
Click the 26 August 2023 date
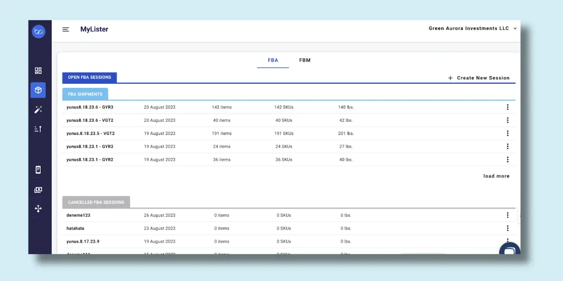(x=160, y=215)
